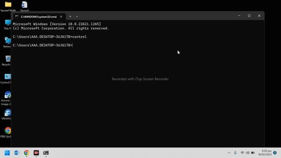Click the command prompt input line
The width and height of the screenshot is (281, 158).
point(43,45)
